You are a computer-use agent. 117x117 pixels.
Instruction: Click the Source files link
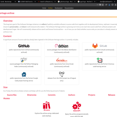coord(12,95)
